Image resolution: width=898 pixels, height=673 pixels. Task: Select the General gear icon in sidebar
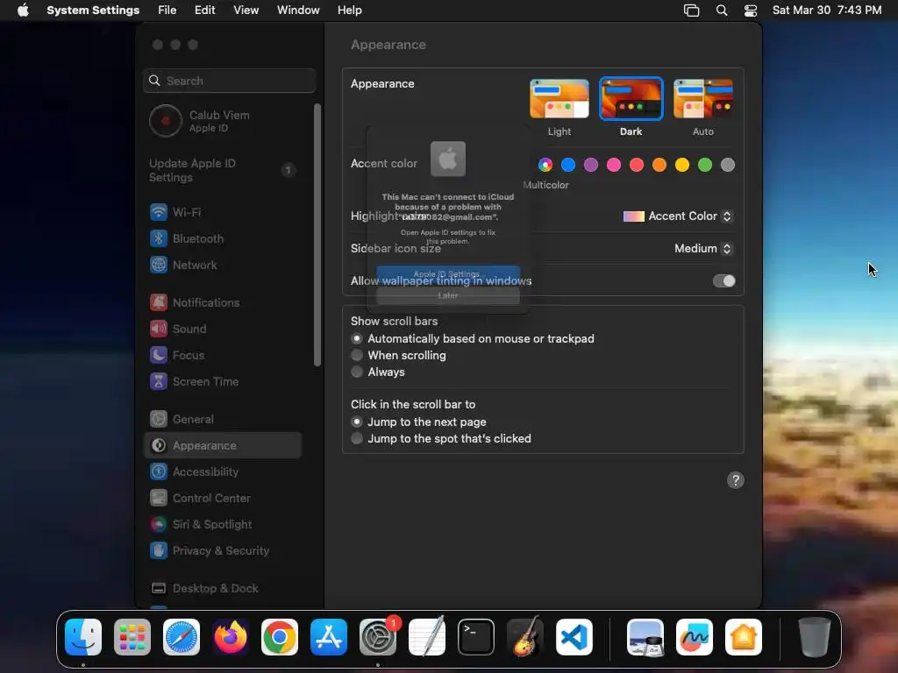[x=159, y=419]
